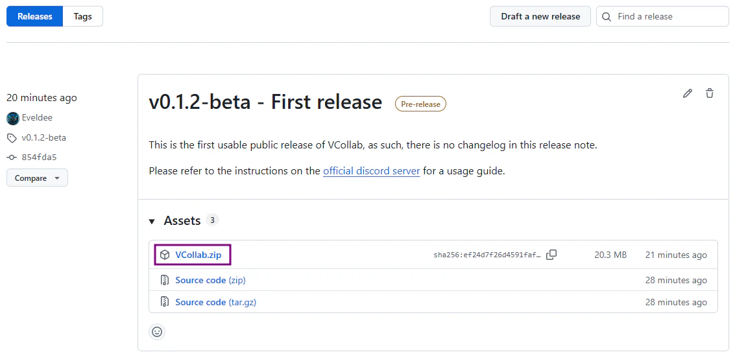Open the official discord server link
The width and height of the screenshot is (746, 361).
tap(371, 171)
